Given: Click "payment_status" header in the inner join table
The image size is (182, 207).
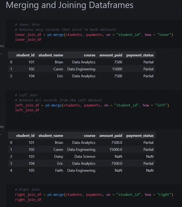Looking at the screenshot, I should (140, 55).
